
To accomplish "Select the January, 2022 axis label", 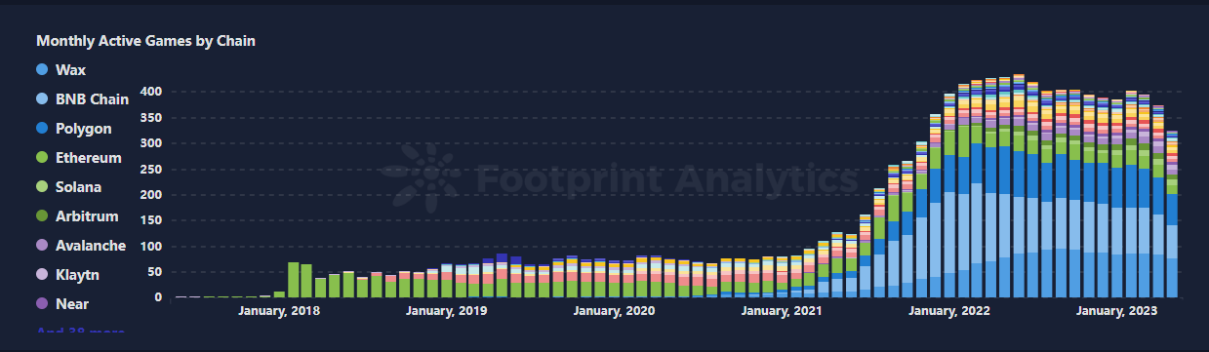I will (x=949, y=311).
